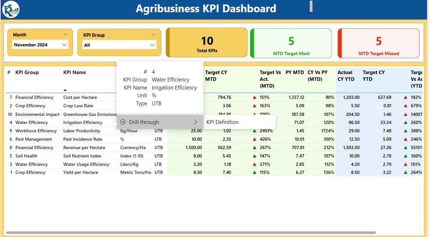Sort by the KPI Name column header

(75, 72)
